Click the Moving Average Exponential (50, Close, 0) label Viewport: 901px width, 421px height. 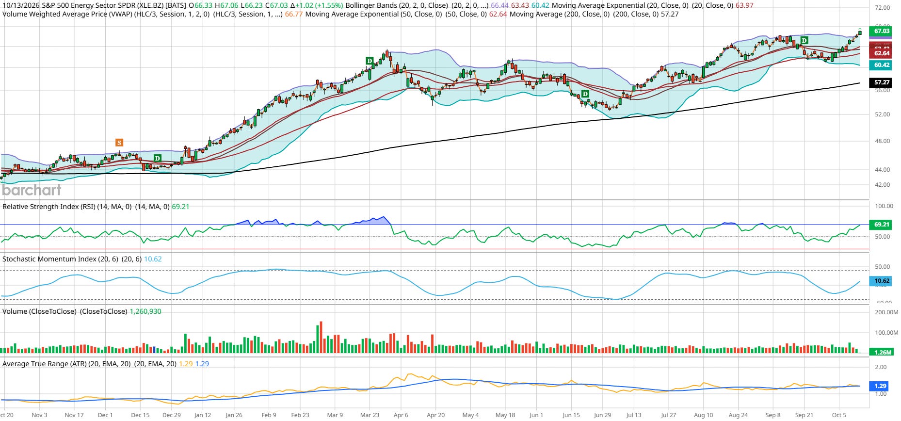(373, 14)
